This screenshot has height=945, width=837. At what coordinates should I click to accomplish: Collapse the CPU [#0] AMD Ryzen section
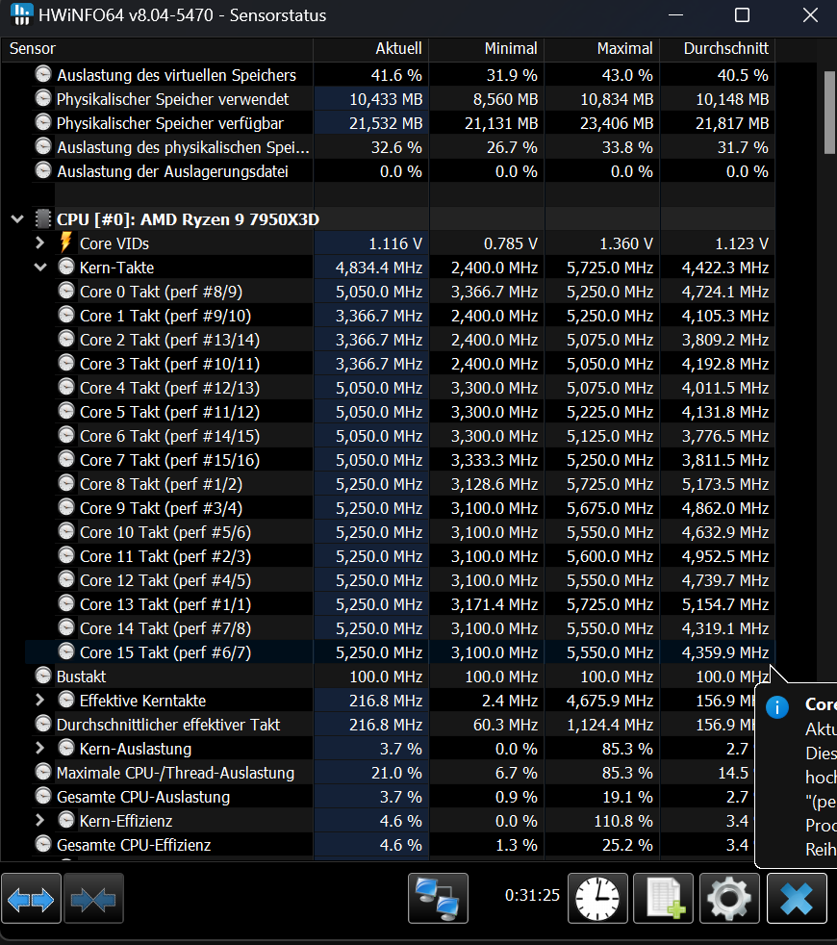[x=17, y=219]
